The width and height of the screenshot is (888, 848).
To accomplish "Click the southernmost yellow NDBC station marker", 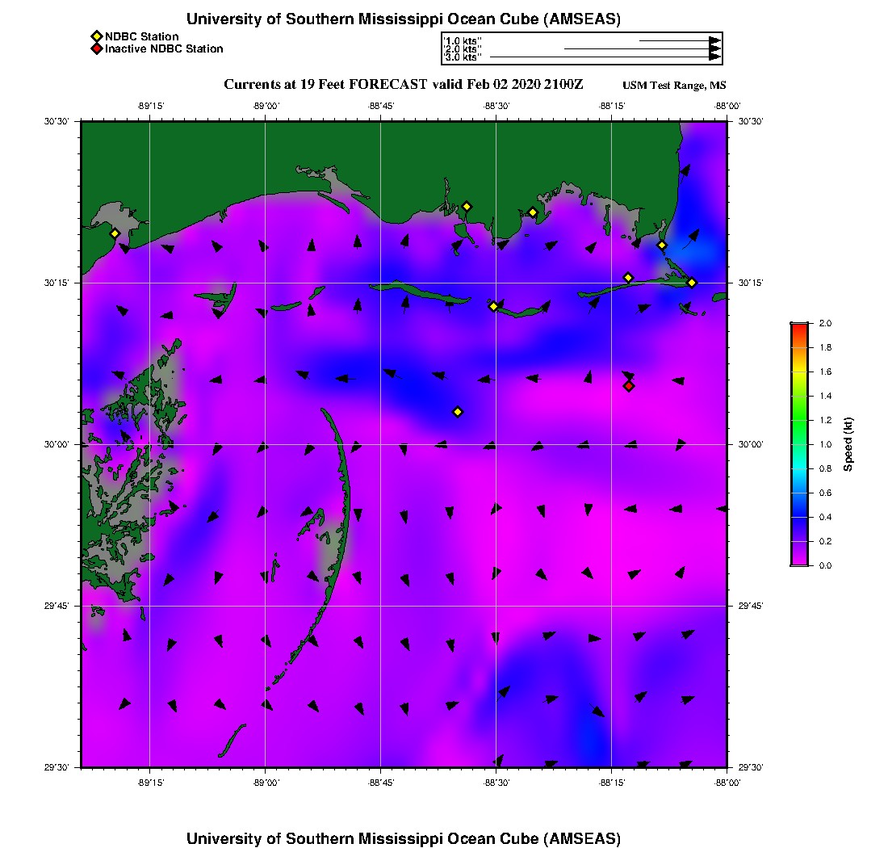I will click(x=458, y=412).
